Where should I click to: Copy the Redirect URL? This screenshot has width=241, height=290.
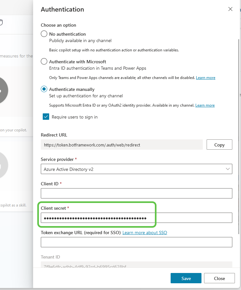[x=219, y=145]
